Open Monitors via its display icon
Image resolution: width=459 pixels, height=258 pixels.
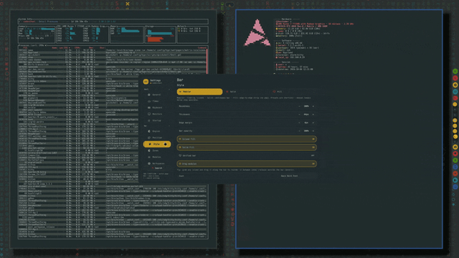coord(149,114)
